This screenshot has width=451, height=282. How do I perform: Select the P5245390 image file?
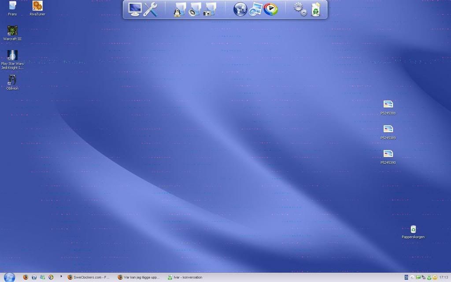[x=388, y=154]
